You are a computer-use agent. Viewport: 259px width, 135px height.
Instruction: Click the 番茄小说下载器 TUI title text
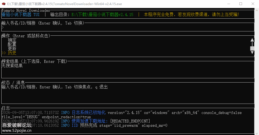(20, 15)
